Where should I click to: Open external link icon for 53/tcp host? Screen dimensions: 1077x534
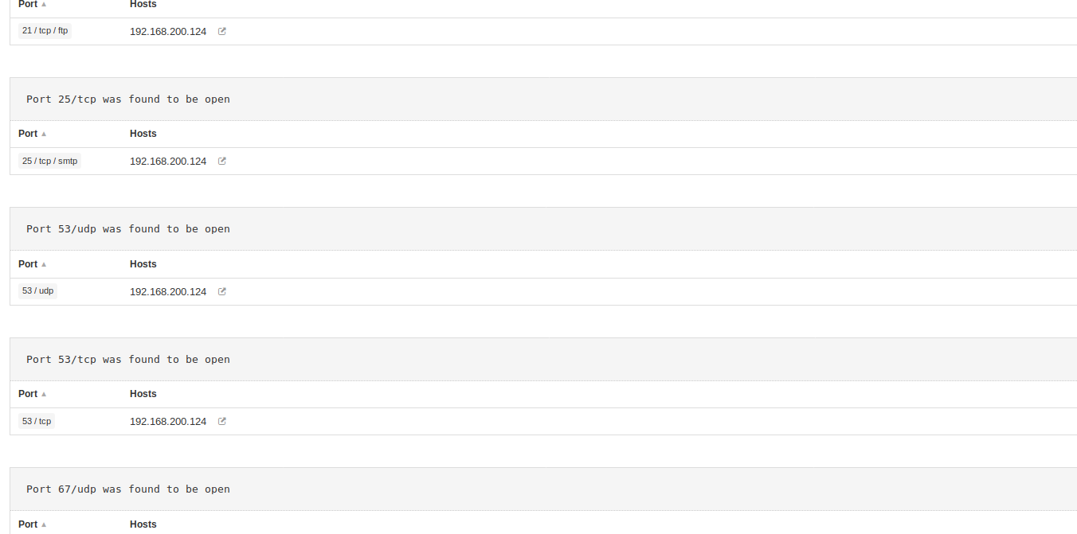click(x=222, y=421)
